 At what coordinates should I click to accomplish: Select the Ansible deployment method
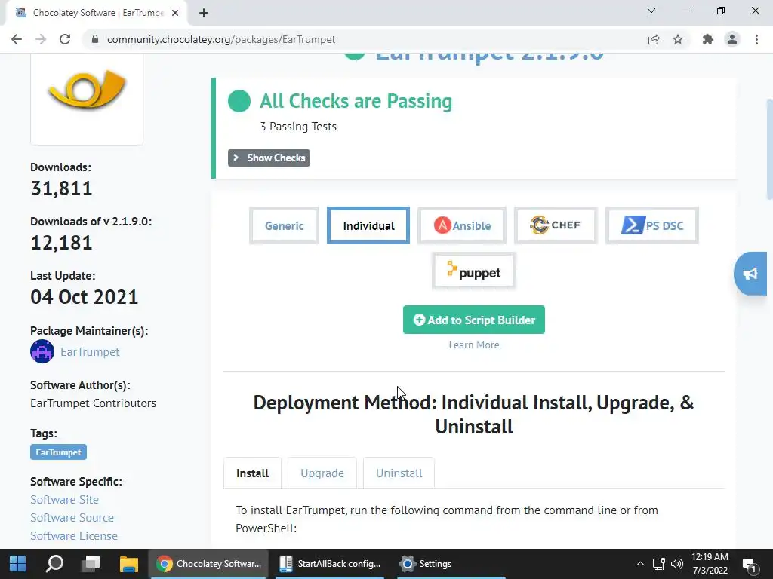[x=462, y=225]
